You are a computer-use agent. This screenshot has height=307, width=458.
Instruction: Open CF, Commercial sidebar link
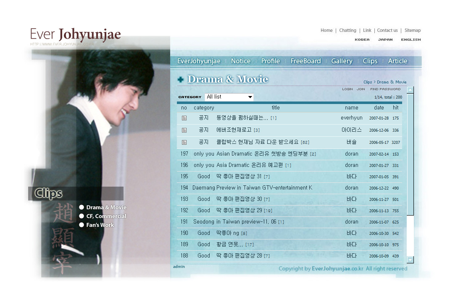(106, 216)
